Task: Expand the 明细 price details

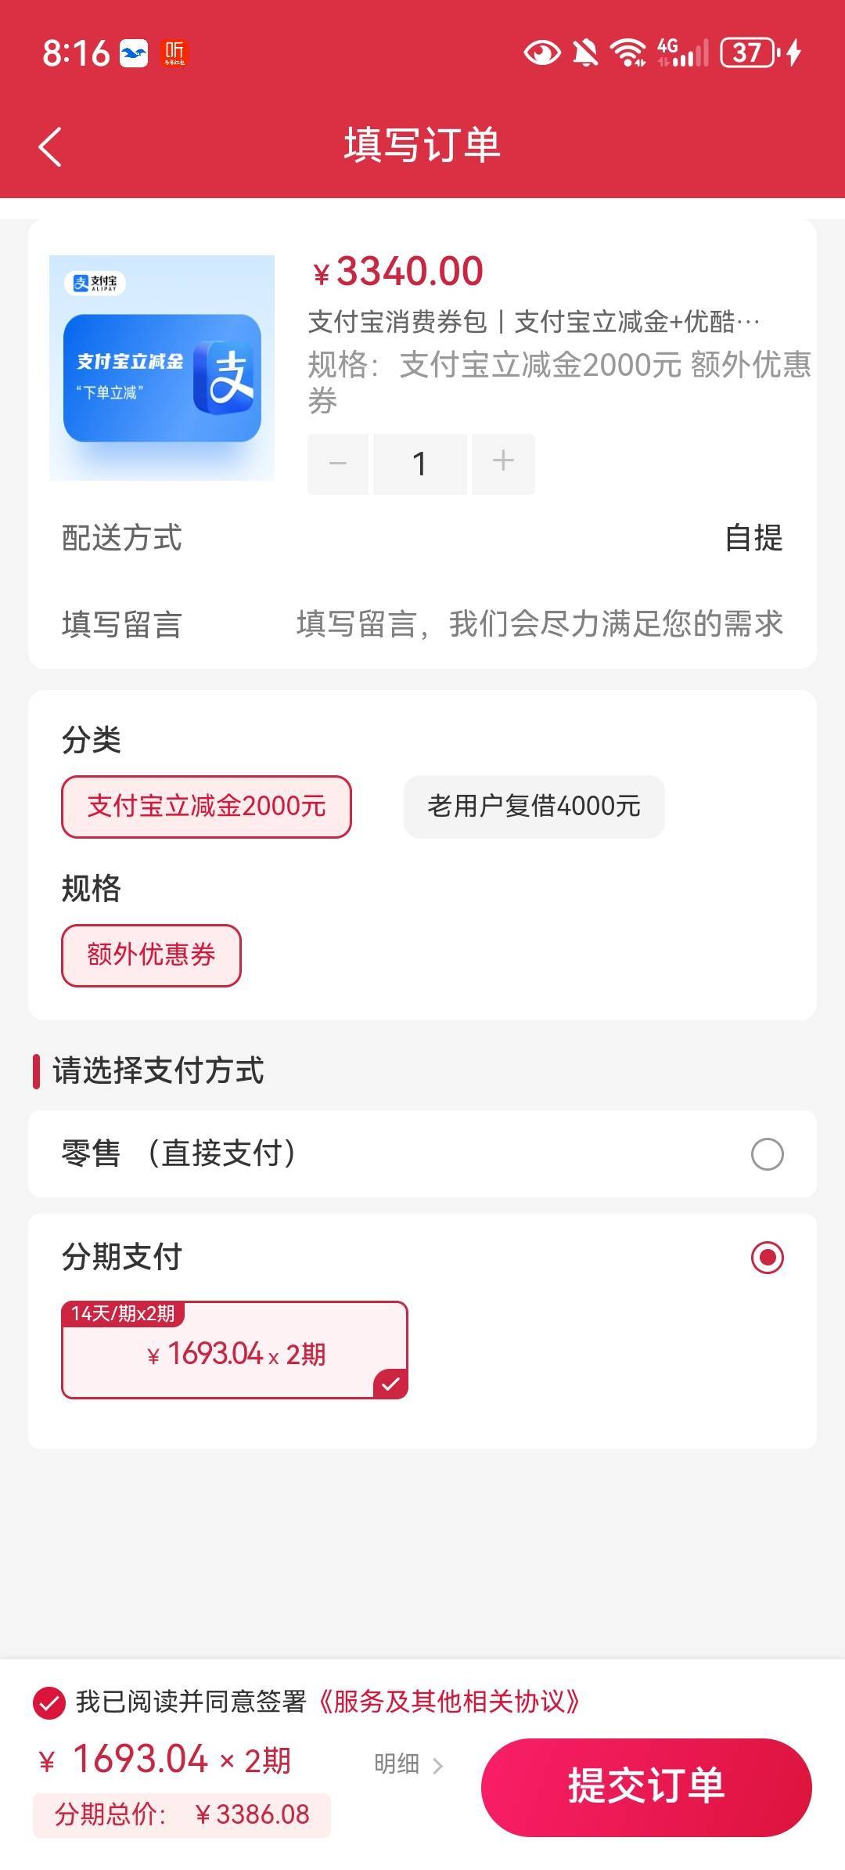Action: click(408, 1764)
